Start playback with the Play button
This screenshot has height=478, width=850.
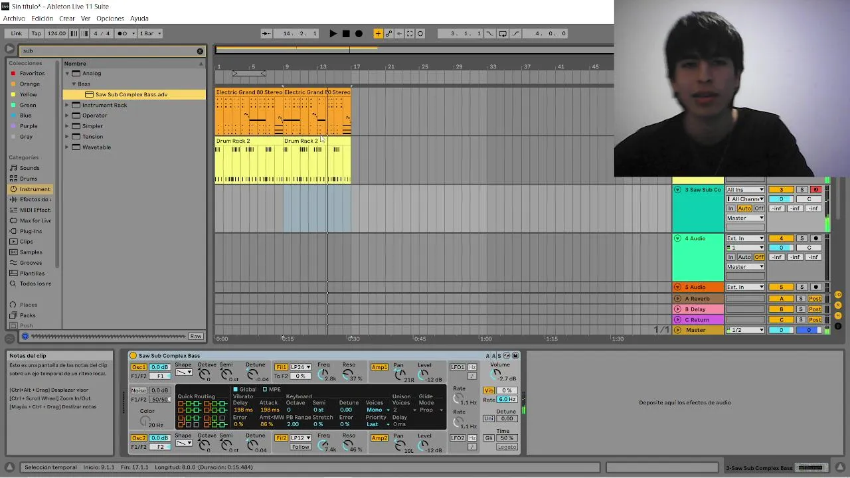tap(333, 33)
